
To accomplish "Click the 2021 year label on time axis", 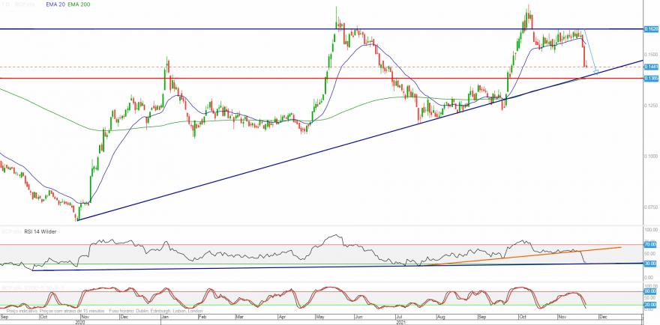I will (x=403, y=323).
